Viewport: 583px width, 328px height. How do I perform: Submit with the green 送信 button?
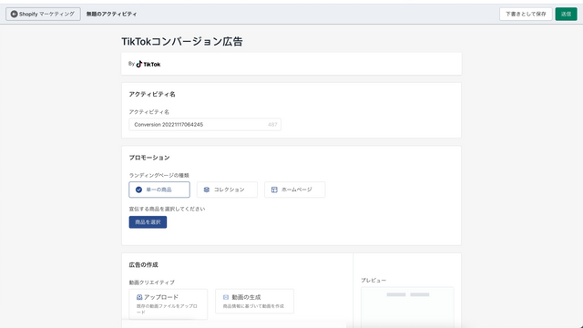pyautogui.click(x=566, y=15)
